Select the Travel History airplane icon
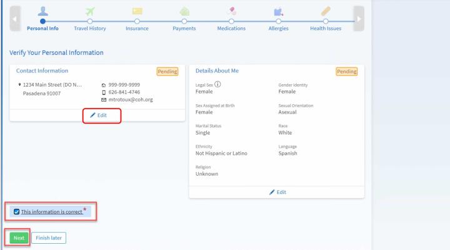450x250 pixels. (90, 11)
